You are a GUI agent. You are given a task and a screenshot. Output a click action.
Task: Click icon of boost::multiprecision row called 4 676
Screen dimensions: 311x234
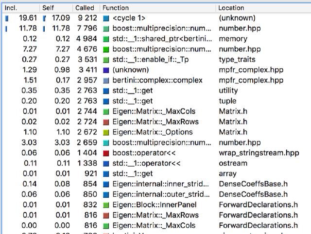106,49
